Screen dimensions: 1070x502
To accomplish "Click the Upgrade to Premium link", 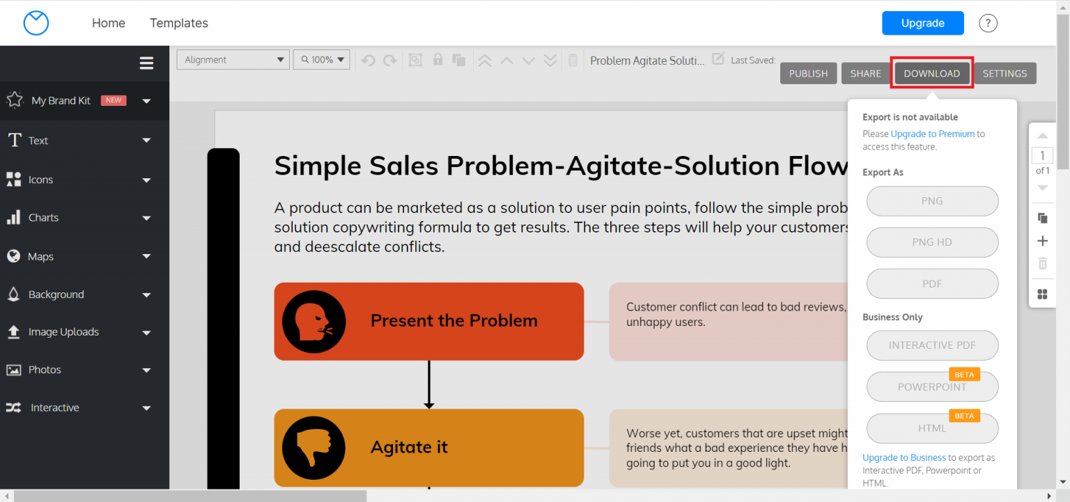I will tap(935, 134).
